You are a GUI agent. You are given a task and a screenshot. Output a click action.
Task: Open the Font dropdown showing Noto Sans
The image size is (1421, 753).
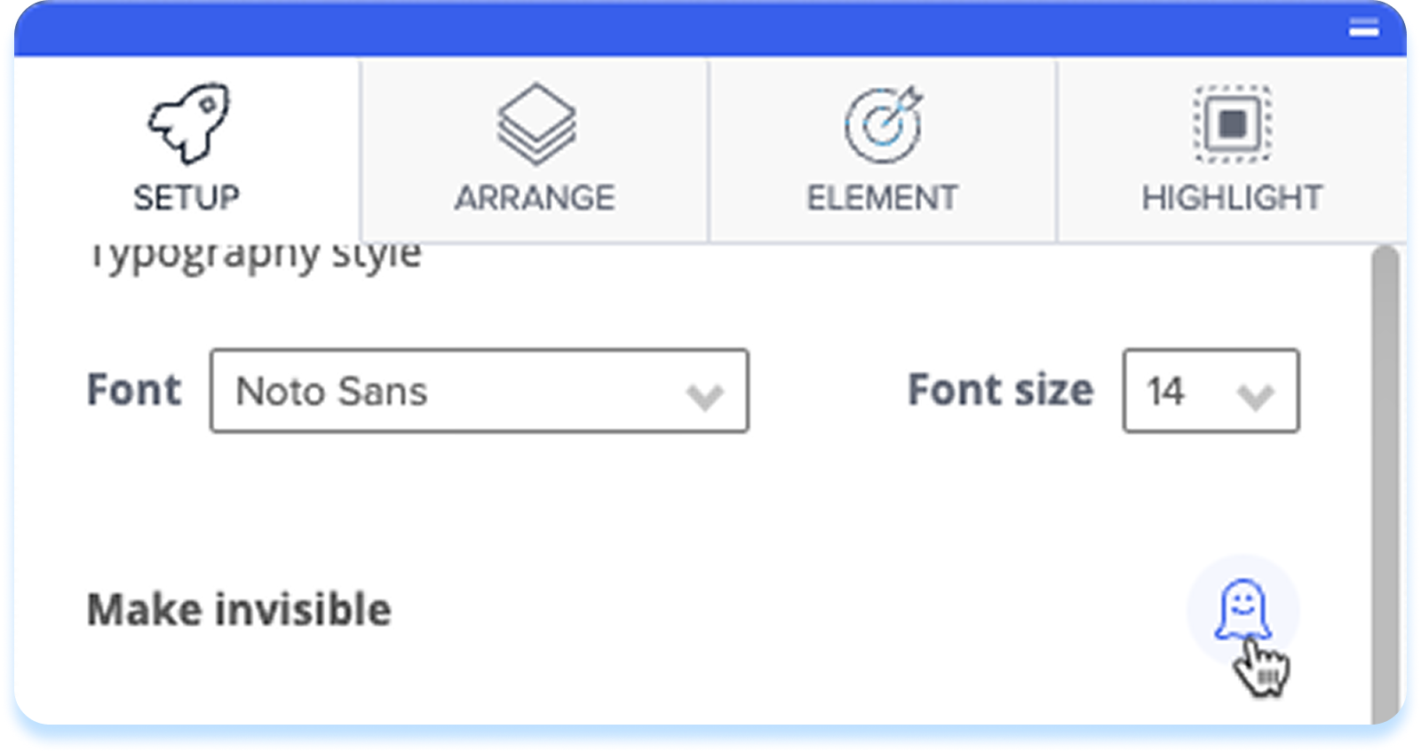(x=479, y=391)
